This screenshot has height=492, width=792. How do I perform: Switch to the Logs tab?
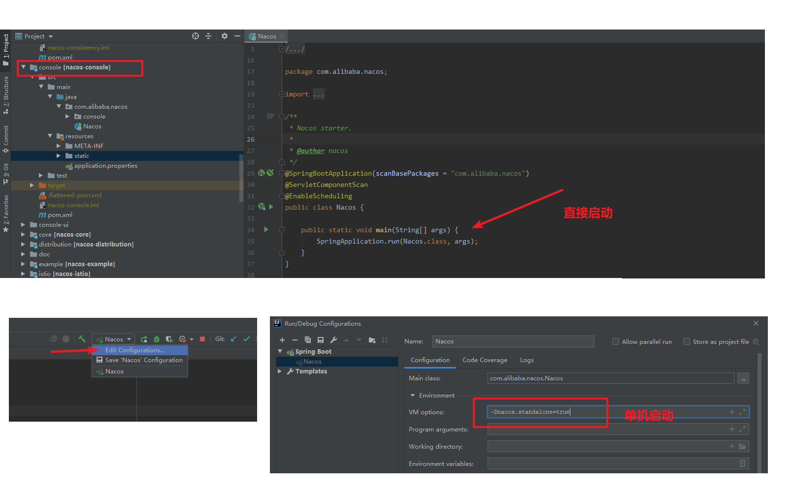(x=527, y=360)
